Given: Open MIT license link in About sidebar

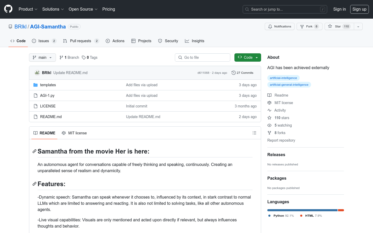Looking at the screenshot, I should (x=280, y=103).
